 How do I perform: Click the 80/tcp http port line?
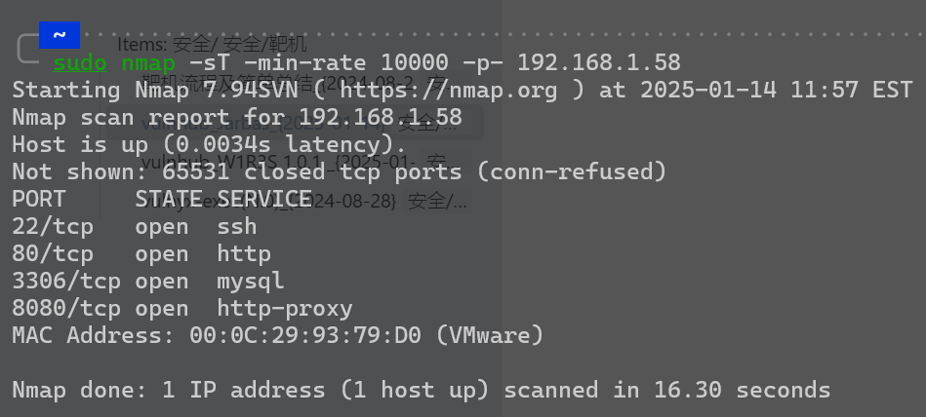pos(141,253)
